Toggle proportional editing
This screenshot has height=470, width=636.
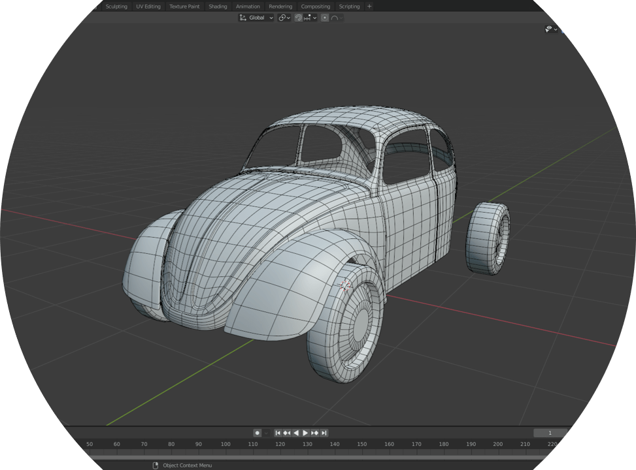324,18
